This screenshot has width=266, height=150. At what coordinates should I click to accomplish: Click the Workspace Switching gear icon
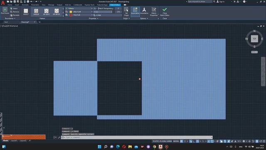click(x=244, y=141)
